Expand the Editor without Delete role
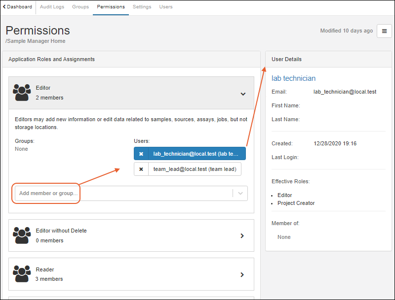 pyautogui.click(x=242, y=236)
